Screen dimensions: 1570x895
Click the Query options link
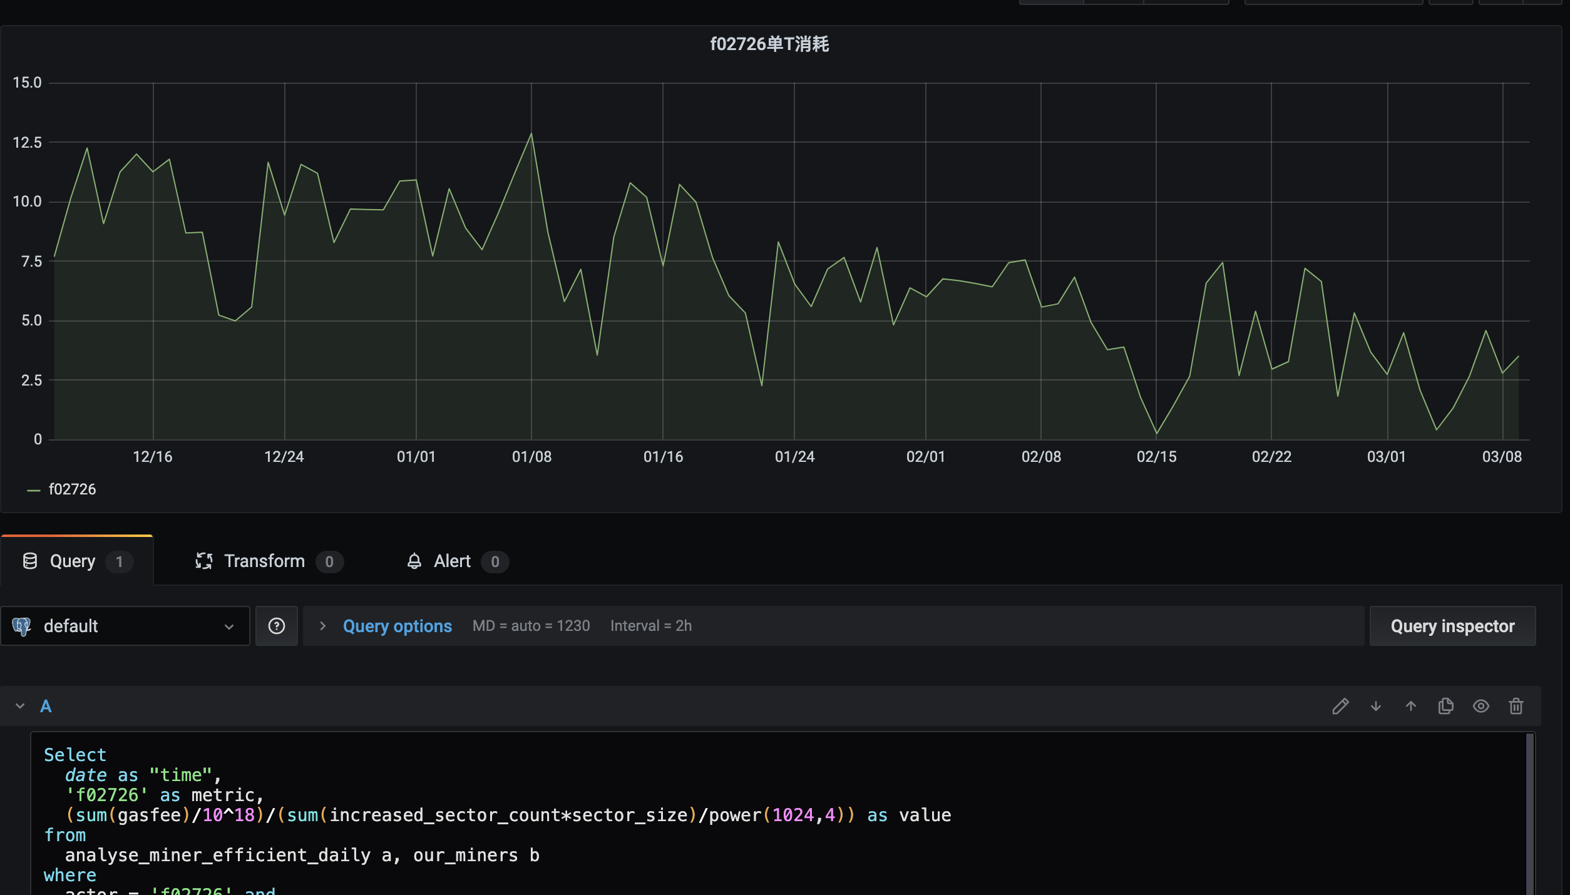click(398, 626)
